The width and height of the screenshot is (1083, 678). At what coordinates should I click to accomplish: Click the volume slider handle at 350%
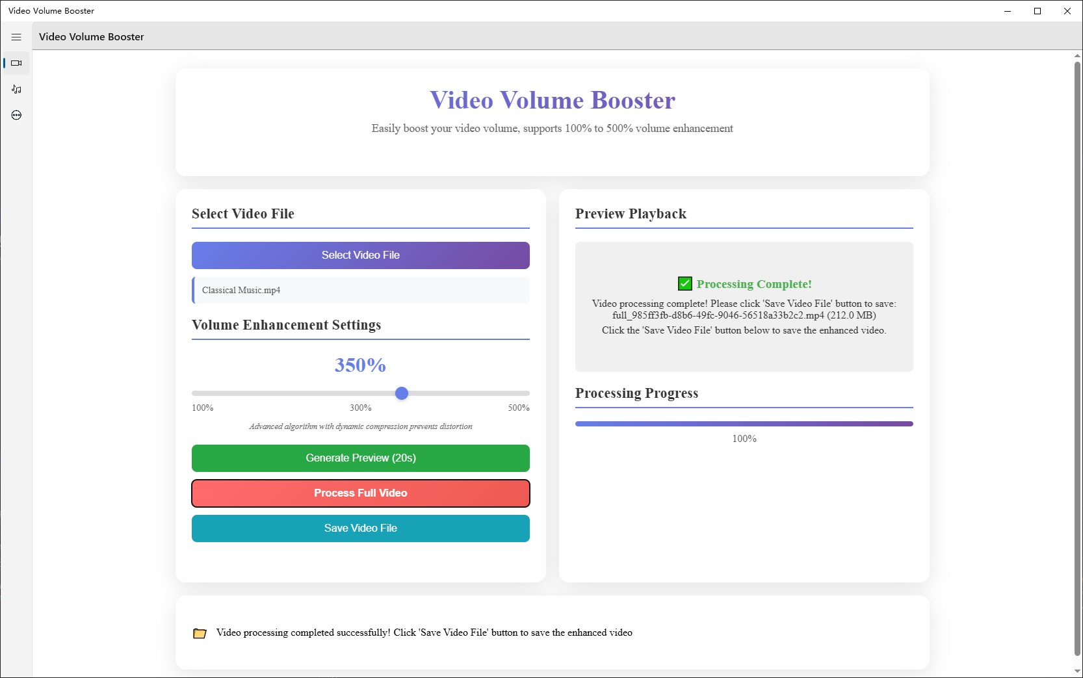pos(402,393)
